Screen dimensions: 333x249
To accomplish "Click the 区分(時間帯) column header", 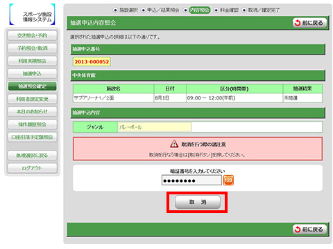I will pyautogui.click(x=234, y=89).
